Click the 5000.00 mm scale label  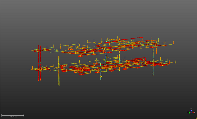click(x=13, y=117)
